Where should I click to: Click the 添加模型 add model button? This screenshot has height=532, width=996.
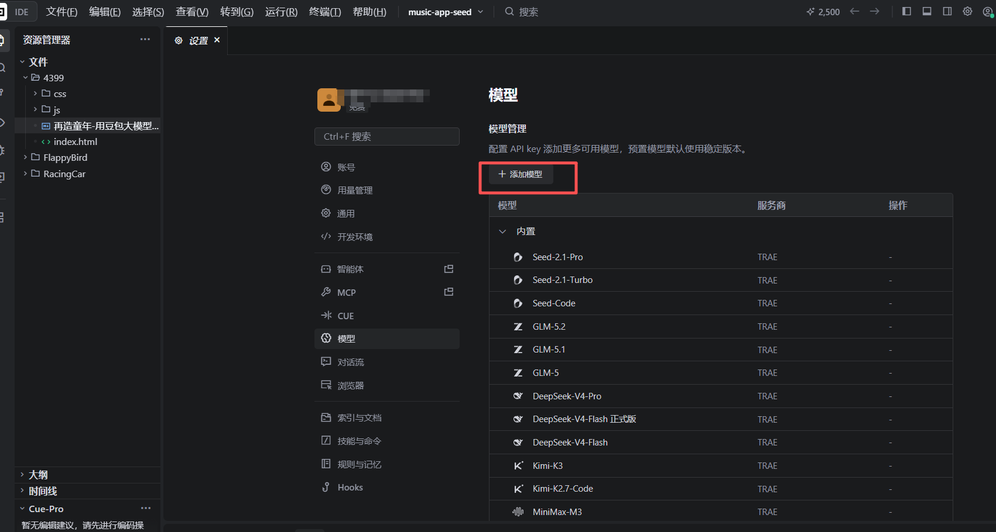(x=521, y=174)
